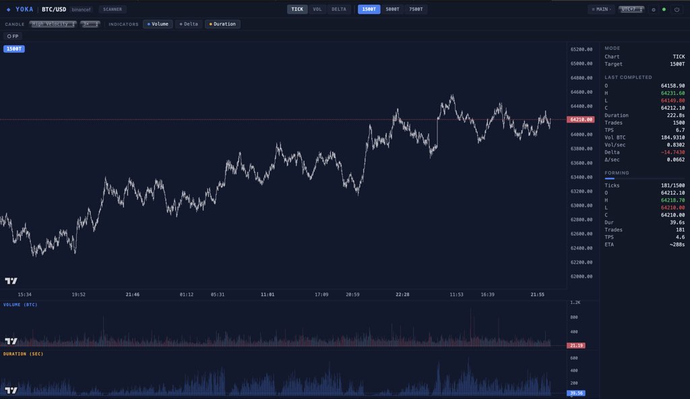This screenshot has width=690, height=399.
Task: Click the last completed Low 64149.80
Action: 672,101
